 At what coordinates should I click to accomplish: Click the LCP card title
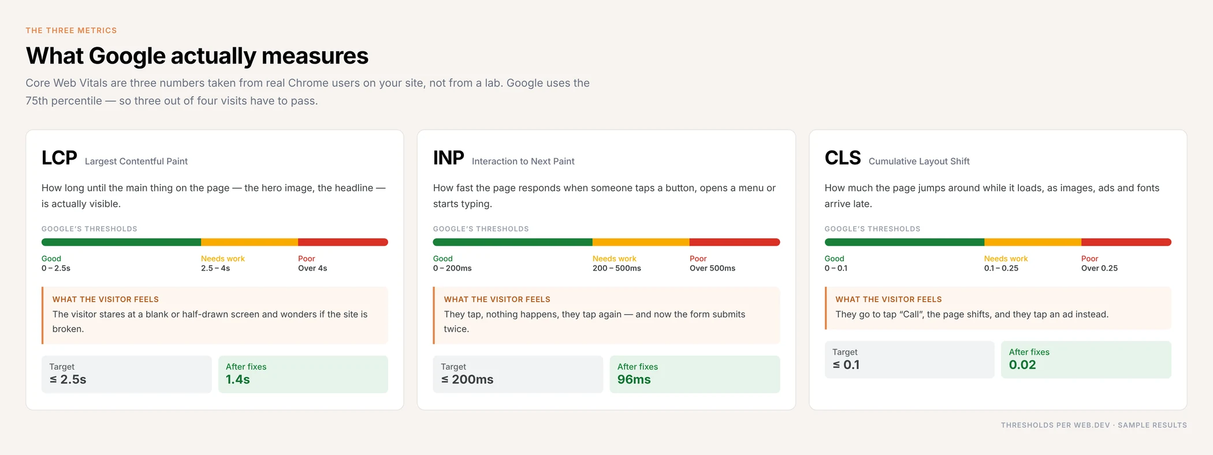(59, 158)
